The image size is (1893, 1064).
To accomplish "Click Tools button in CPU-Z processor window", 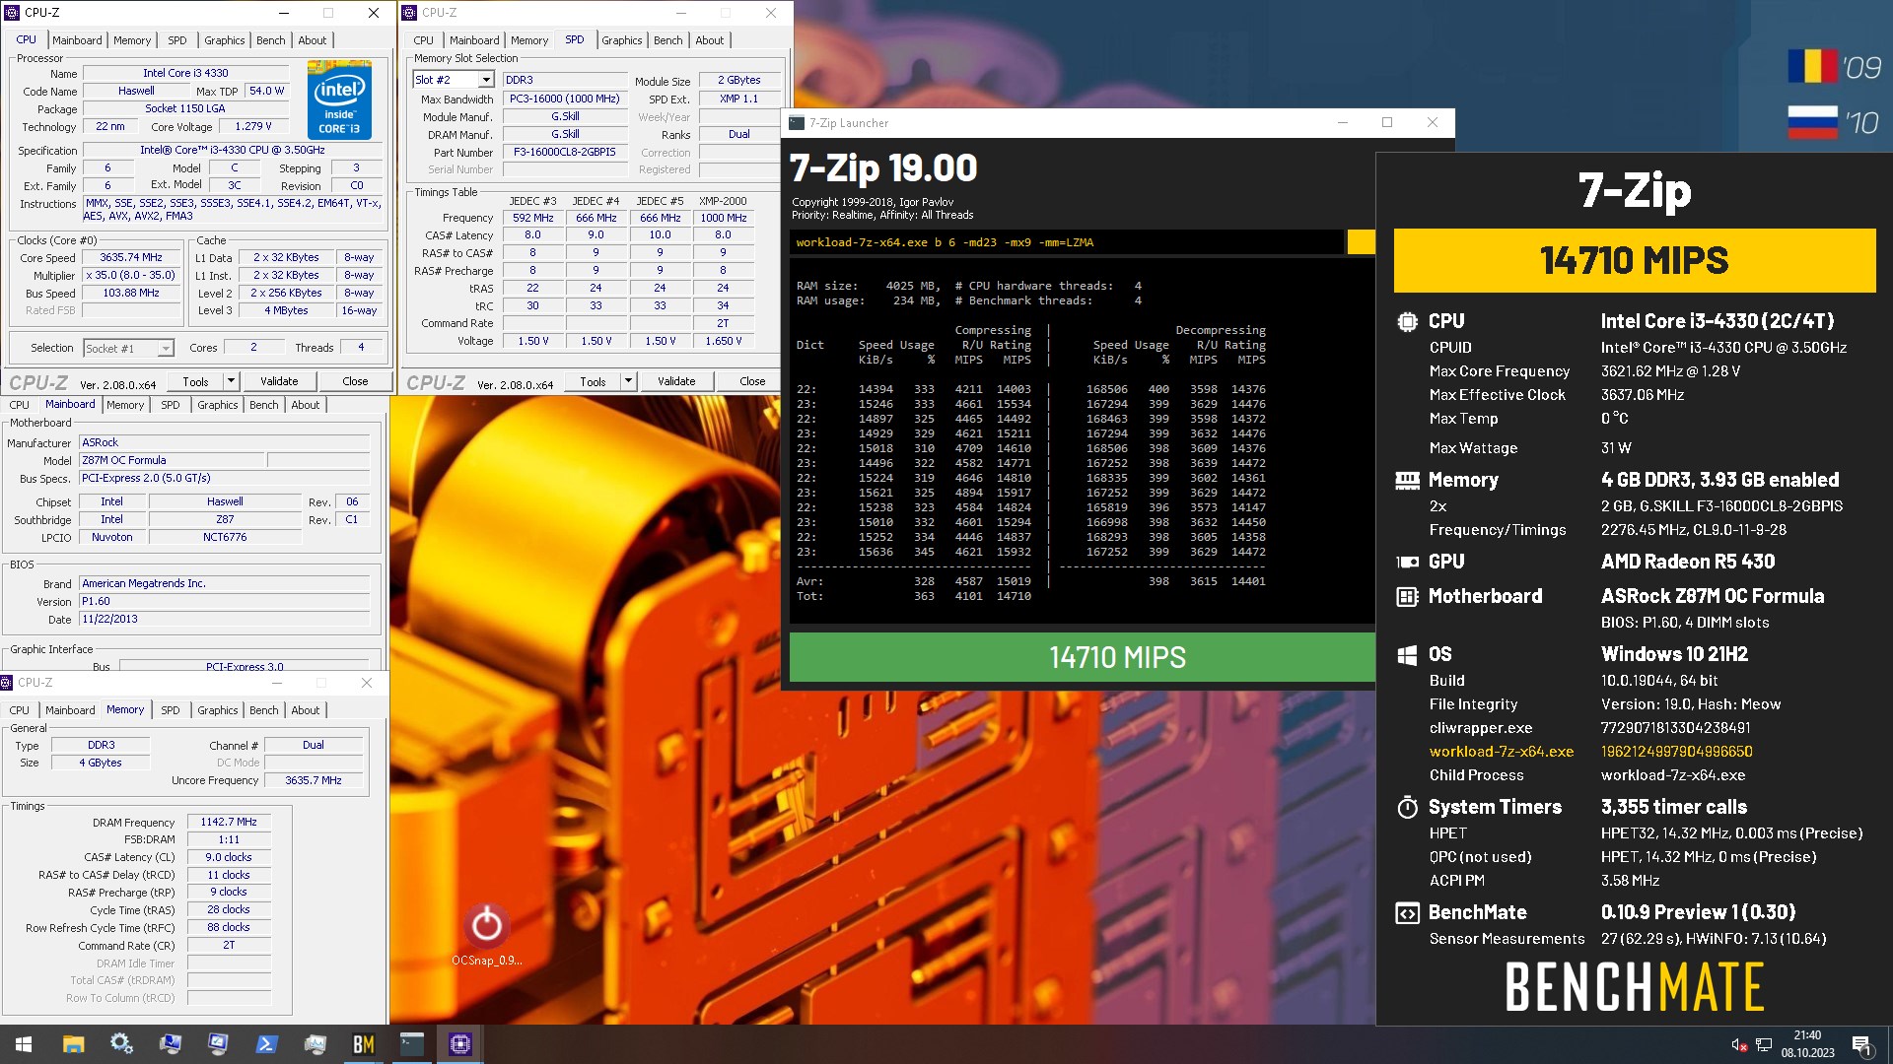I will pos(195,381).
